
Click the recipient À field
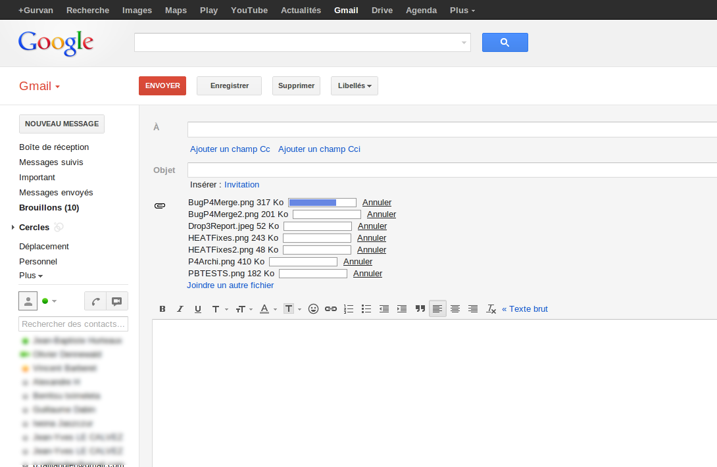click(453, 130)
